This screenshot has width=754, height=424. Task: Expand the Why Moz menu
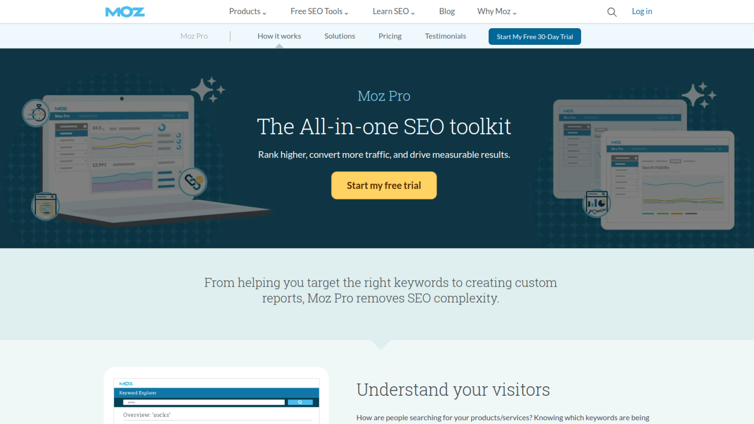(x=497, y=11)
